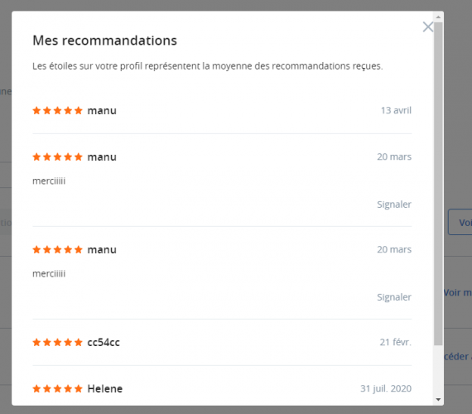This screenshot has height=414, width=472.
Task: Click the scrollbar down arrow
Action: [438, 400]
